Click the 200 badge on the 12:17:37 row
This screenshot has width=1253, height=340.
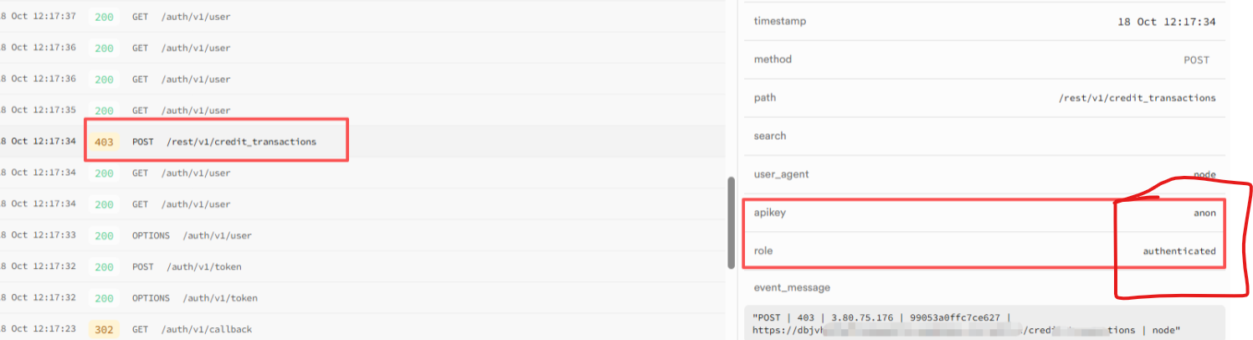[104, 17]
